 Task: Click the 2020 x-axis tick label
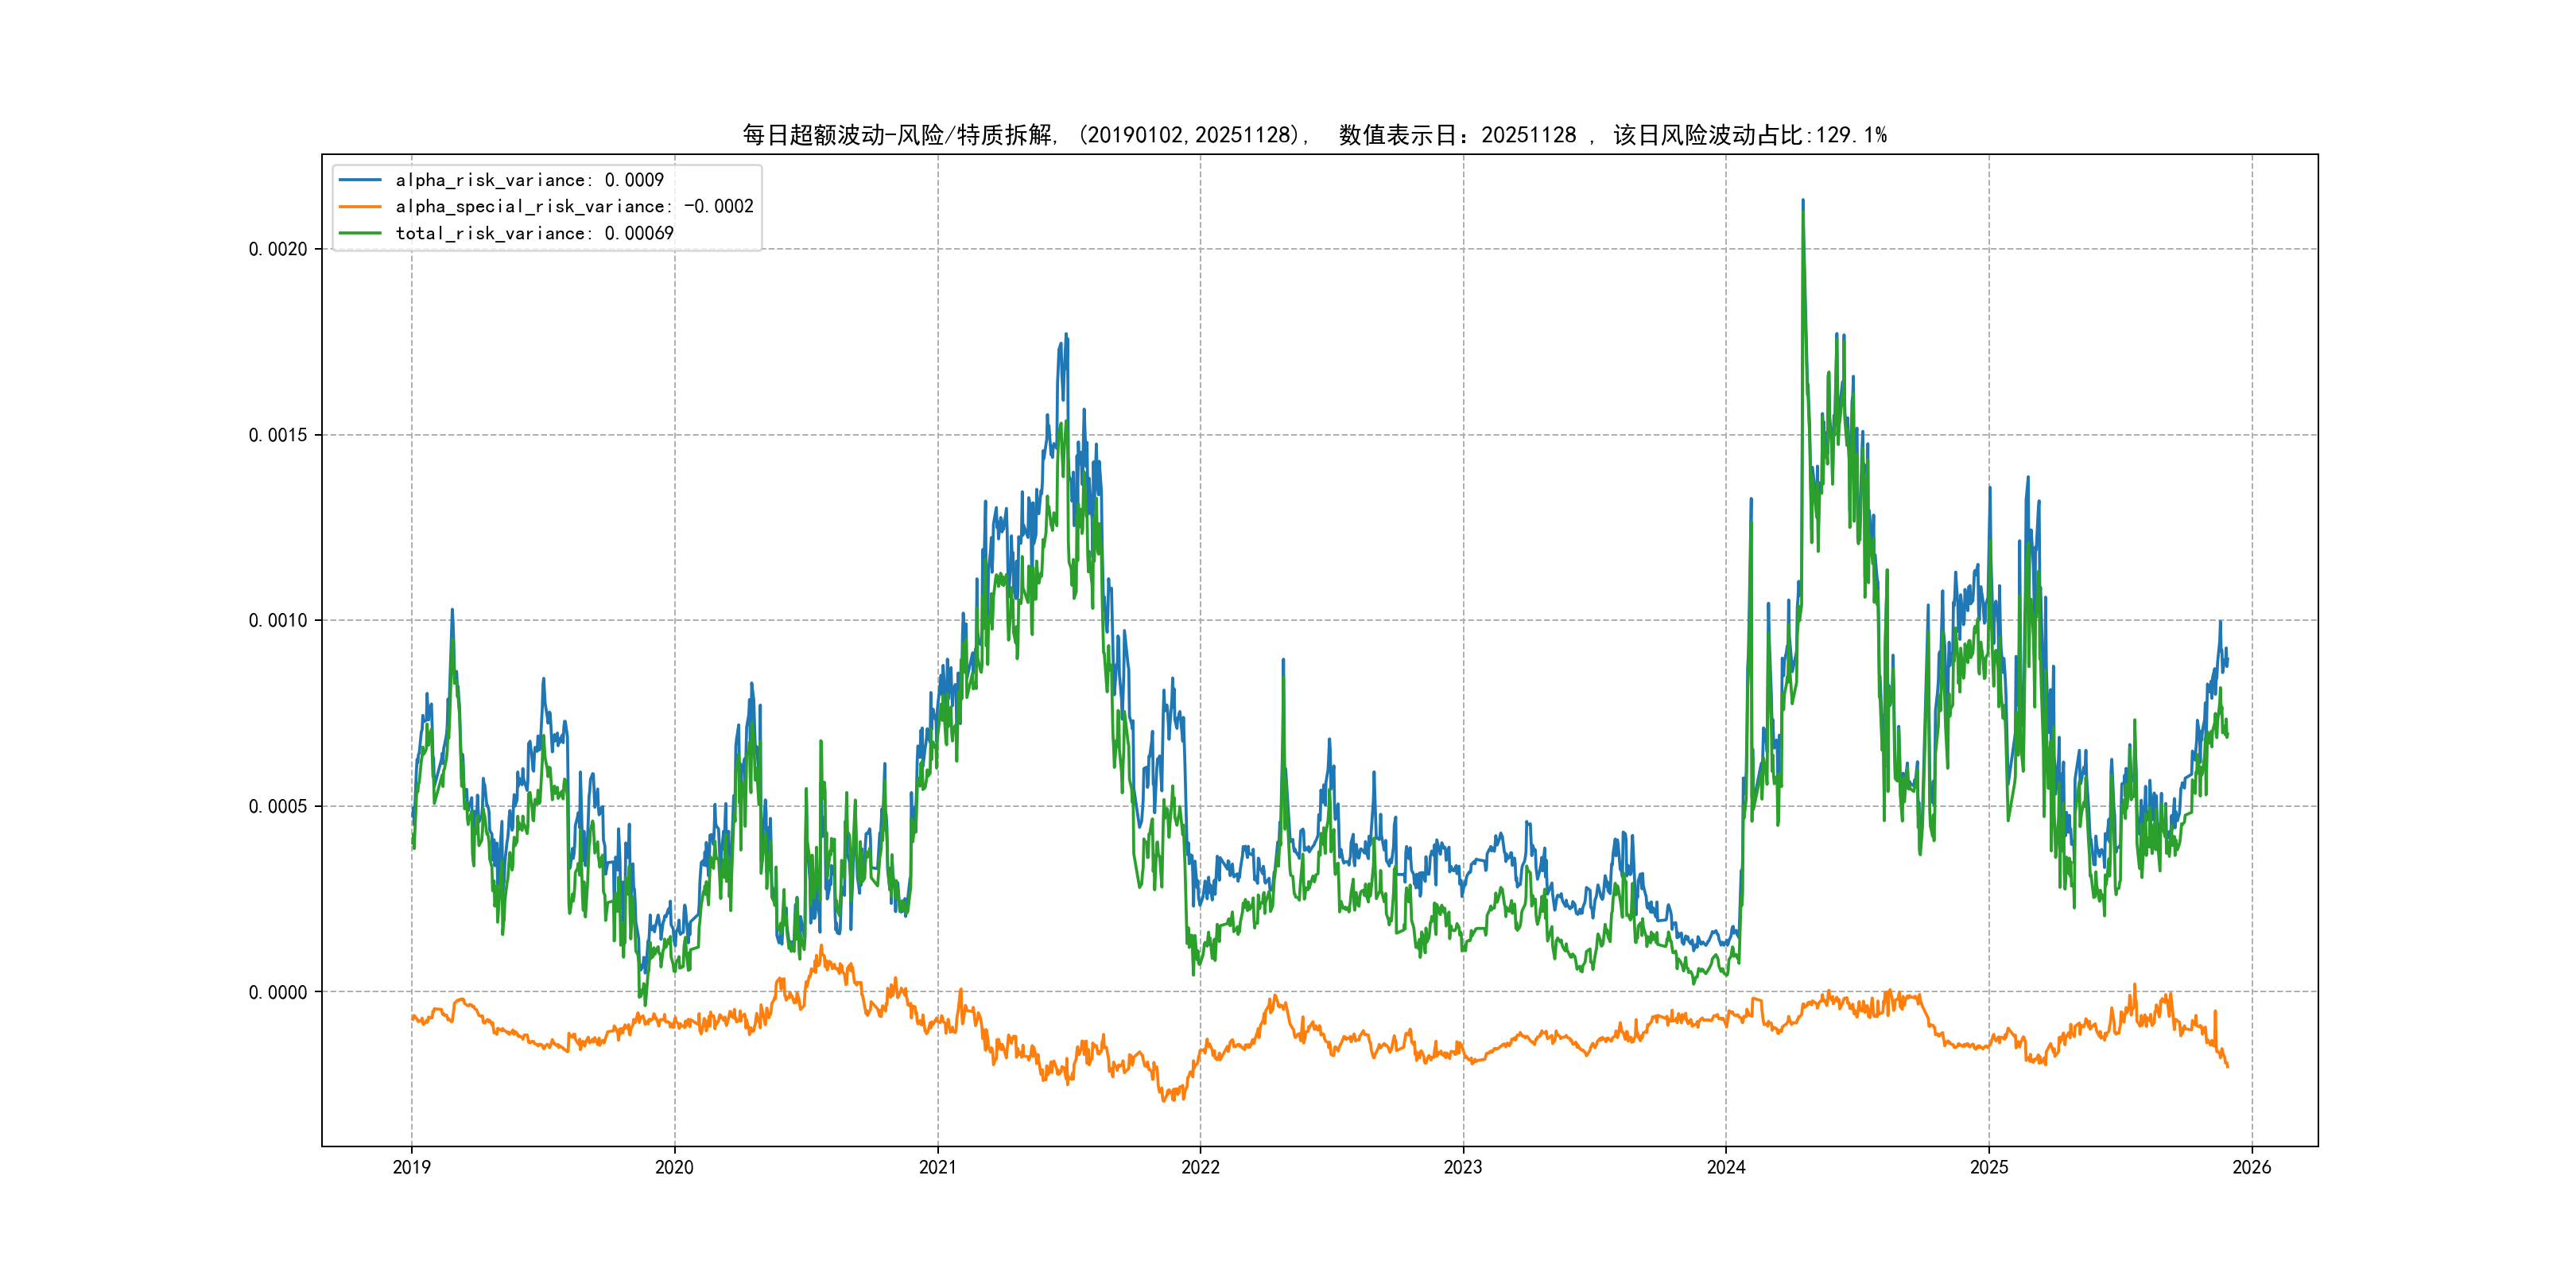click(674, 1167)
